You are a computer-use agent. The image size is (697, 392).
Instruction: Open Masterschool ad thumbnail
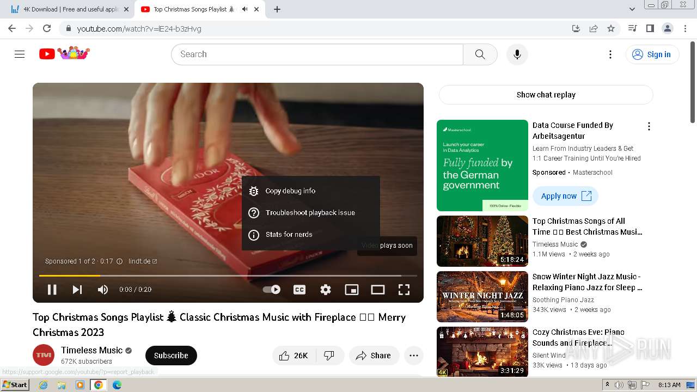(x=482, y=166)
